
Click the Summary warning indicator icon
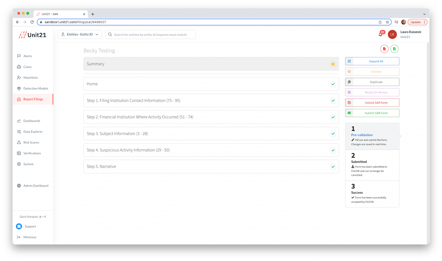pos(333,64)
